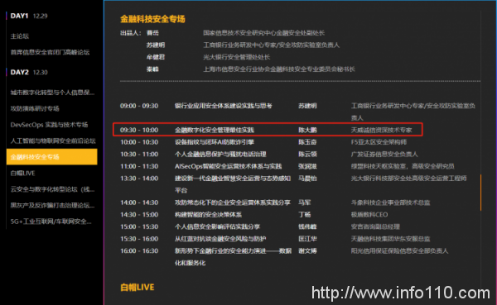The width and height of the screenshot is (497, 305).
Task: Click talk 金融数字化安全管理最佳实践
Action: (215, 130)
